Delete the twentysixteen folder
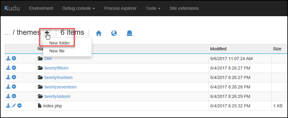The height and width of the screenshot is (118, 288). pos(14,96)
